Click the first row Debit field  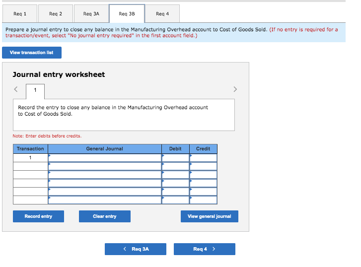(175, 158)
